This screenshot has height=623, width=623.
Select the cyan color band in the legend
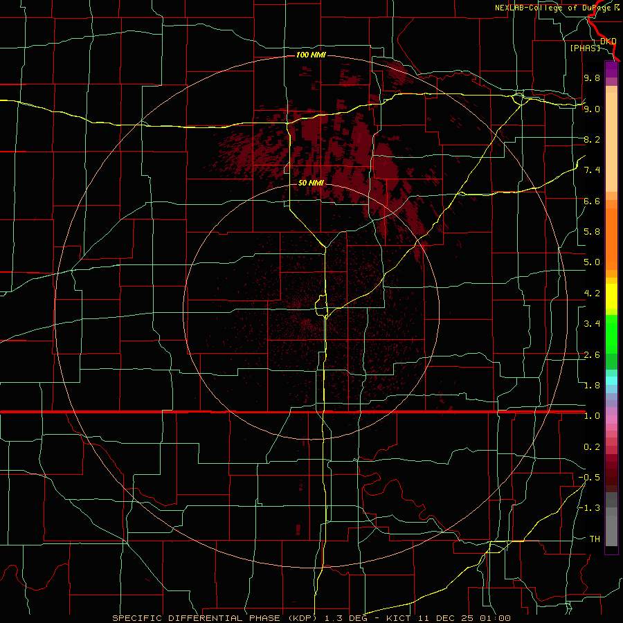[x=611, y=380]
